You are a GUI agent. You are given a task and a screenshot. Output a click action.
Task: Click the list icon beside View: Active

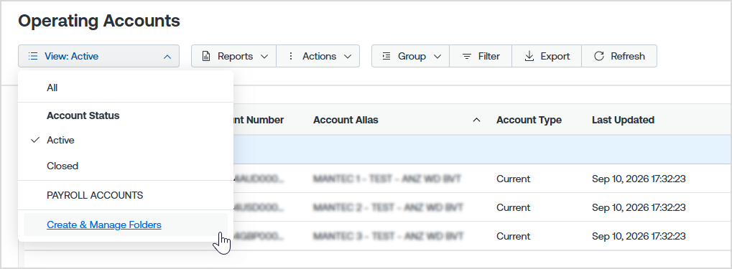point(32,57)
